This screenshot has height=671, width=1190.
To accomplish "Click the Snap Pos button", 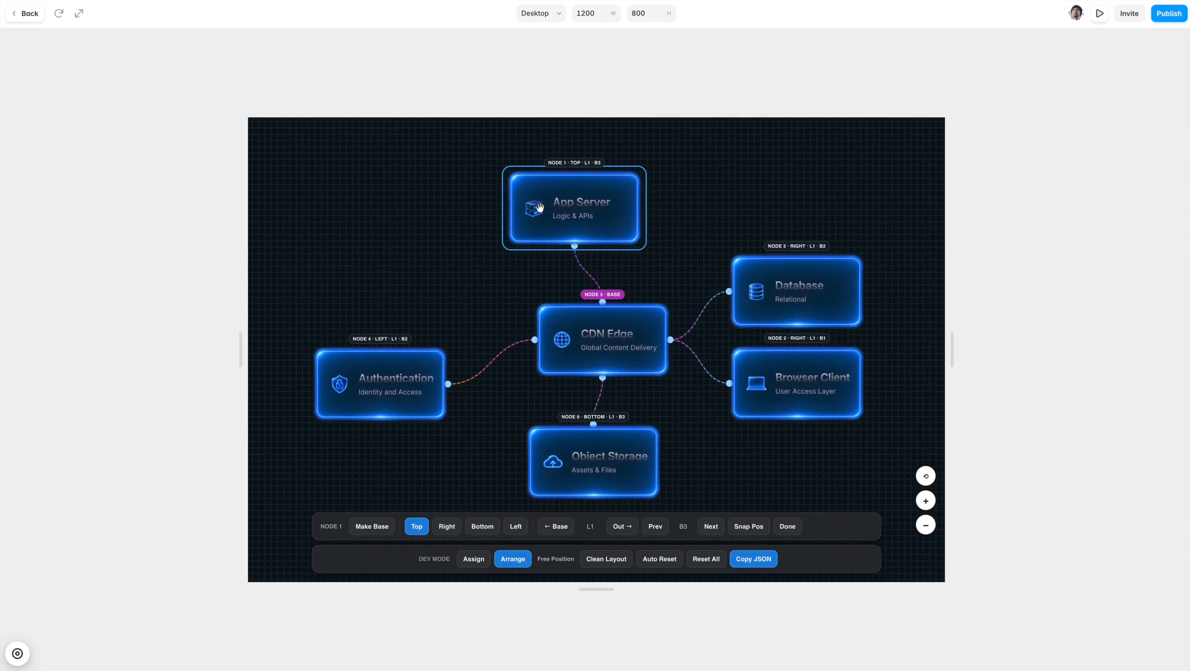I will [748, 526].
